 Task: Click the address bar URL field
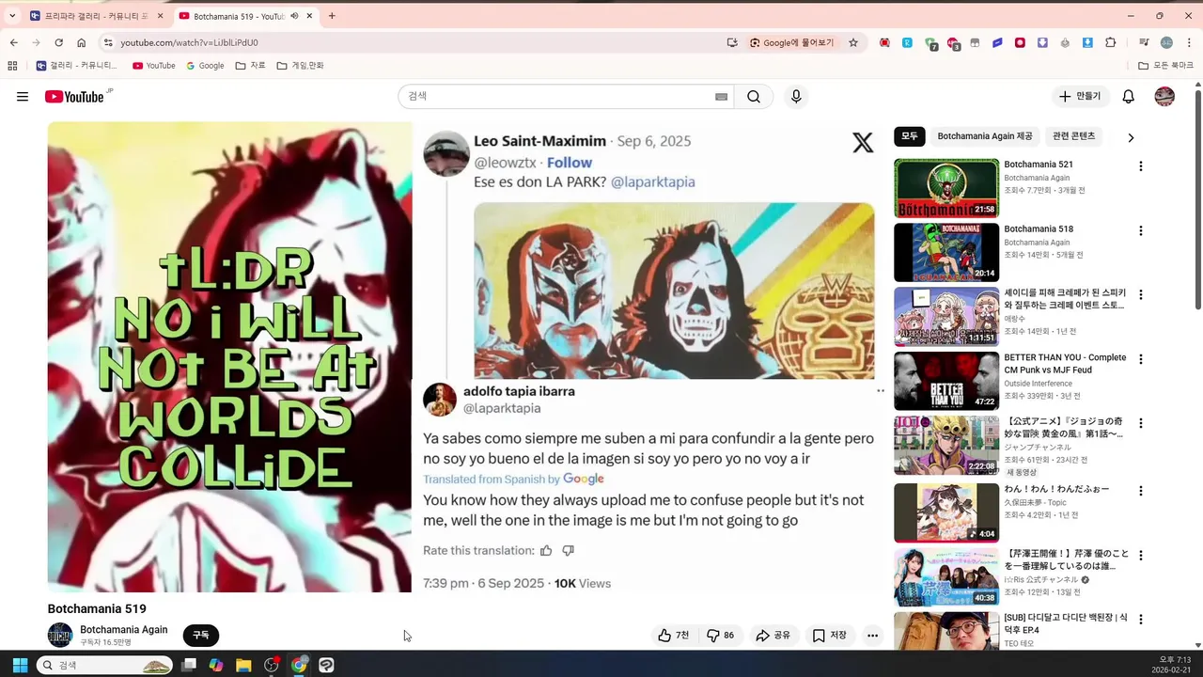(414, 42)
